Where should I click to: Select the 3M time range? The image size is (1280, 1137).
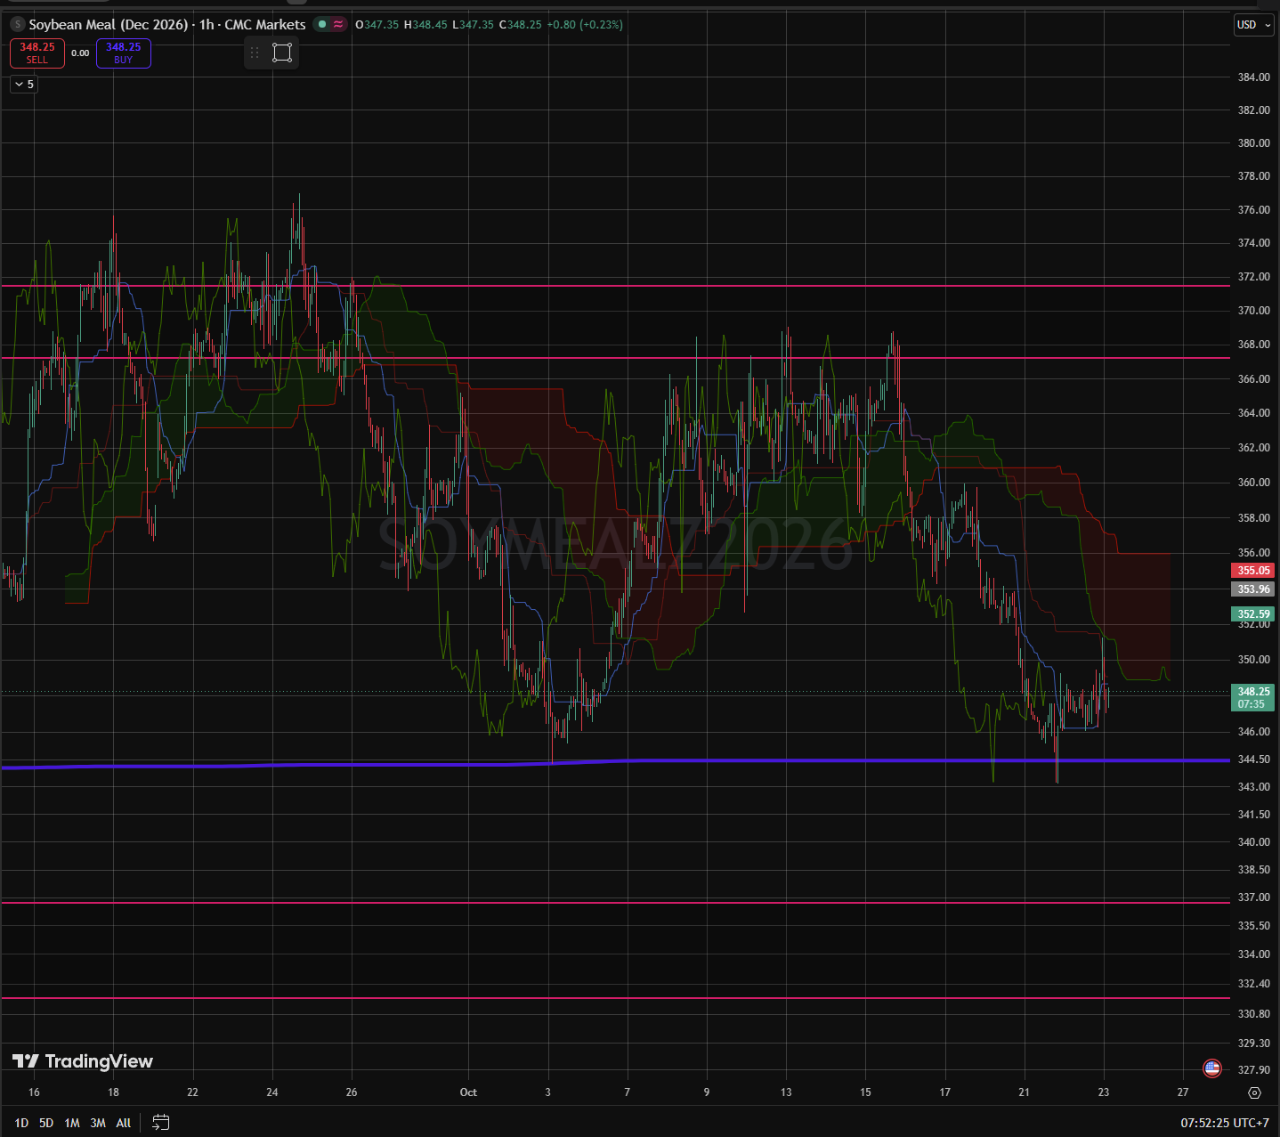98,1123
